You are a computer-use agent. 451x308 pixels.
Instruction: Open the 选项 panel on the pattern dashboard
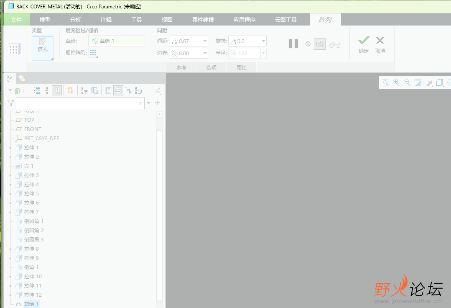[211, 67]
